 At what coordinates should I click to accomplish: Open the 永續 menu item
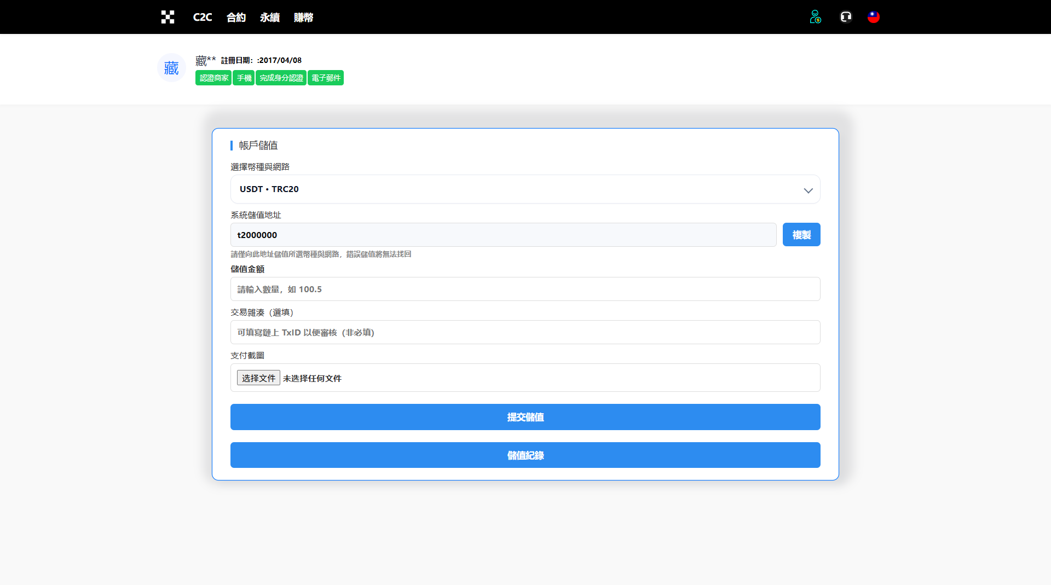tap(269, 18)
